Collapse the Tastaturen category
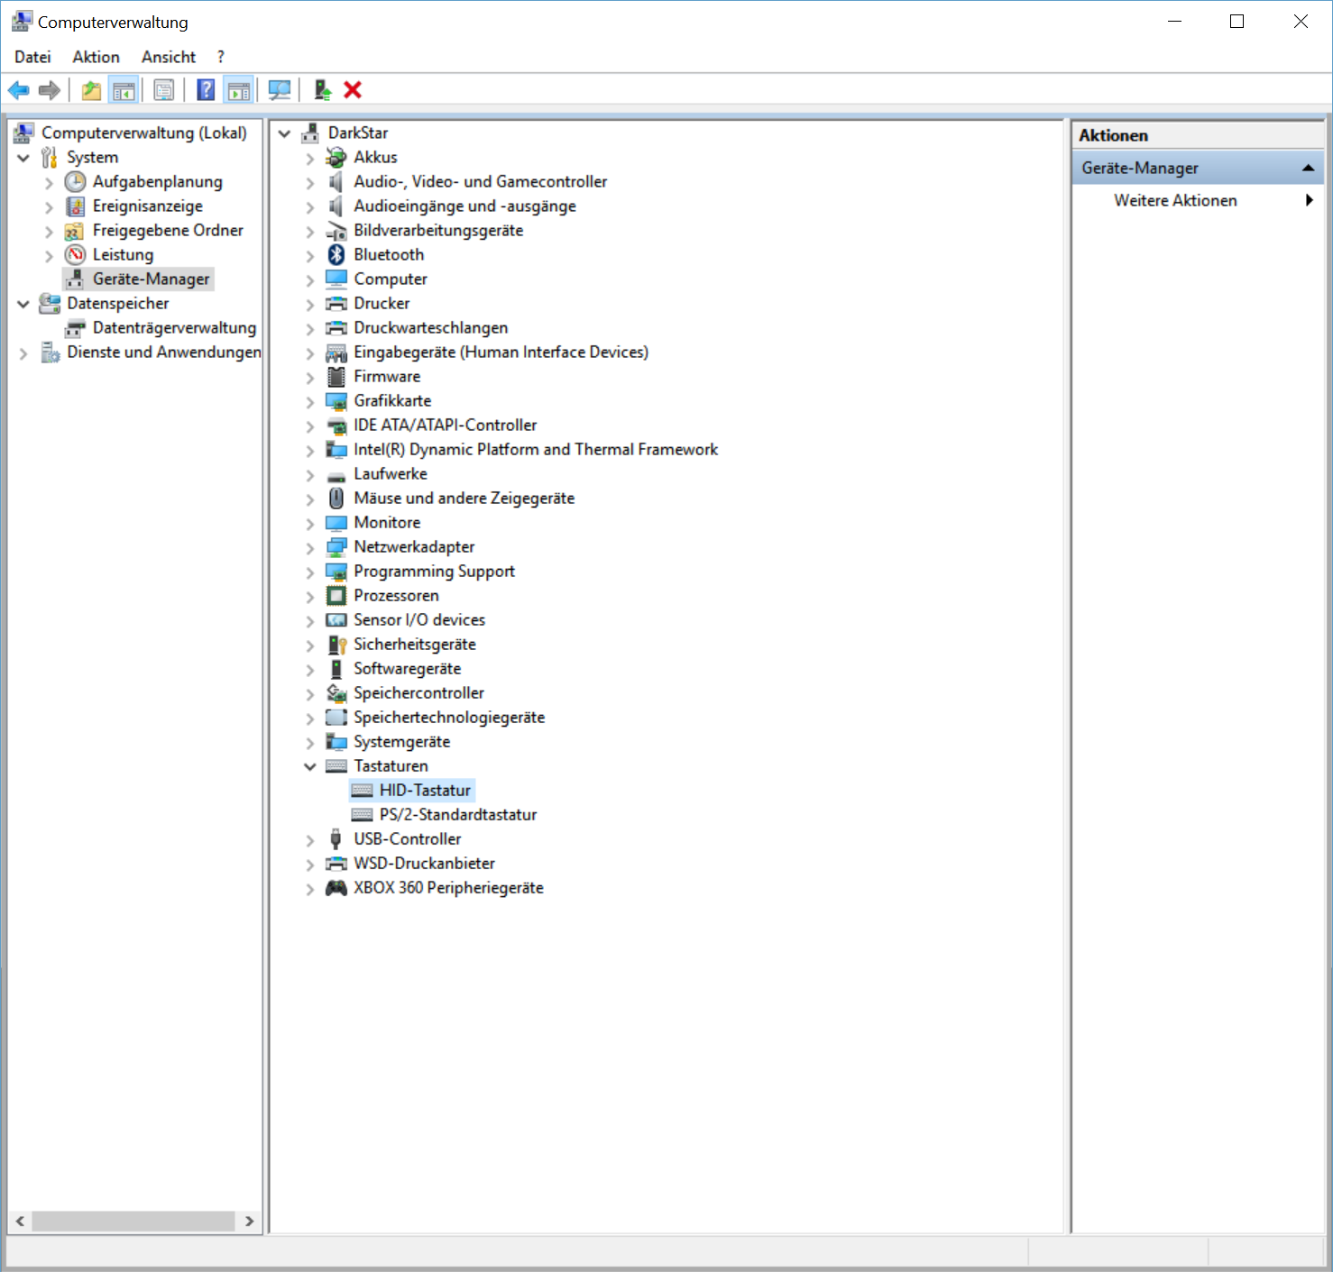 tap(310, 766)
